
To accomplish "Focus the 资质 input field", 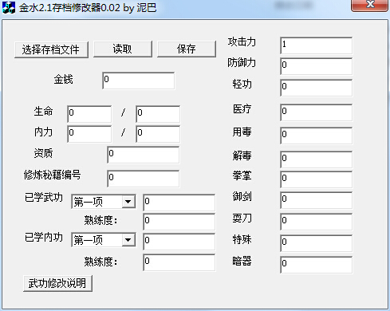I will click(144, 155).
